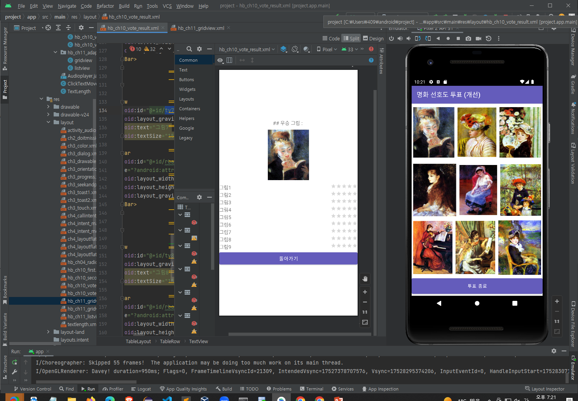The image size is (578, 401).
Task: Click the emulator power button icon
Action: point(391,38)
